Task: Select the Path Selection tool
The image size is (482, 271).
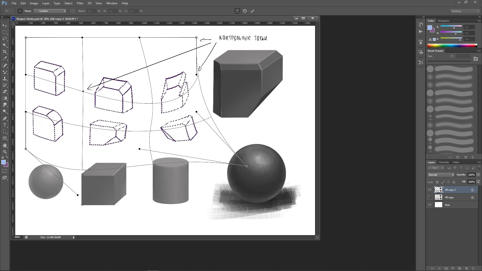Action: (x=5, y=131)
